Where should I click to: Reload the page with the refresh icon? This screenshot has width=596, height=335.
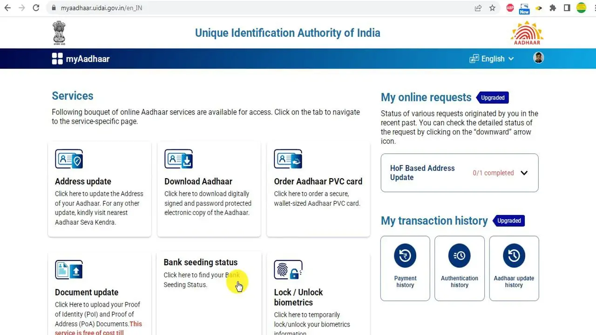36,8
